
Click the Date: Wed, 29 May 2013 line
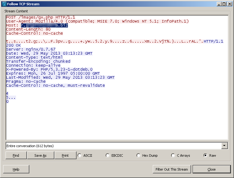(49, 53)
